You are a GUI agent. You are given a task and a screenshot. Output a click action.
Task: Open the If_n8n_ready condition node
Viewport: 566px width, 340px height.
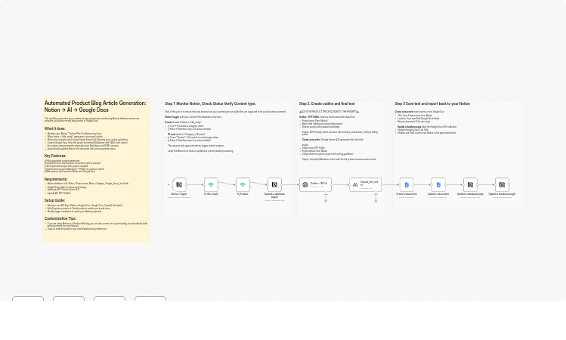click(211, 185)
